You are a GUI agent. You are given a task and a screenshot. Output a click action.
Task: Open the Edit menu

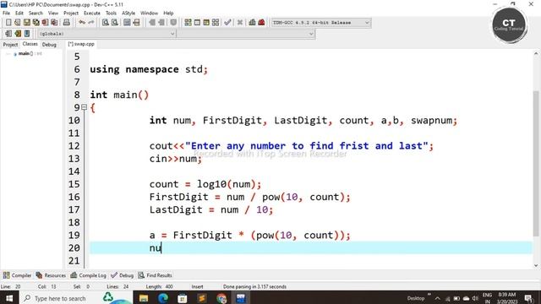tap(19, 14)
